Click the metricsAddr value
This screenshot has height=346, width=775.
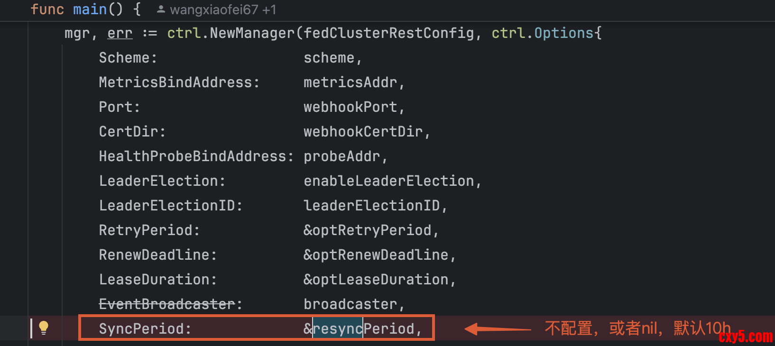[350, 82]
